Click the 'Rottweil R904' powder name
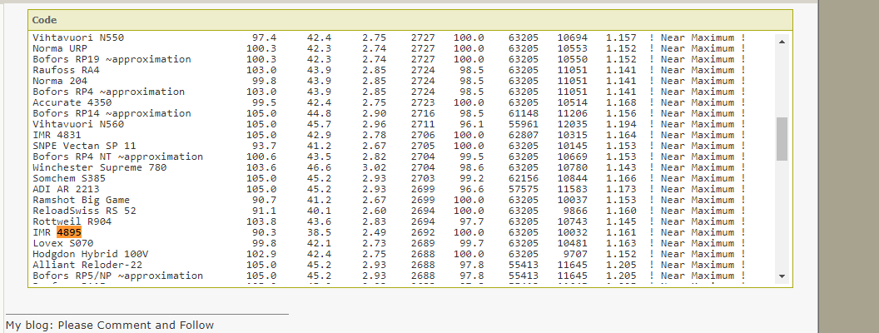Screen dimensions: 879x333 tap(72, 221)
